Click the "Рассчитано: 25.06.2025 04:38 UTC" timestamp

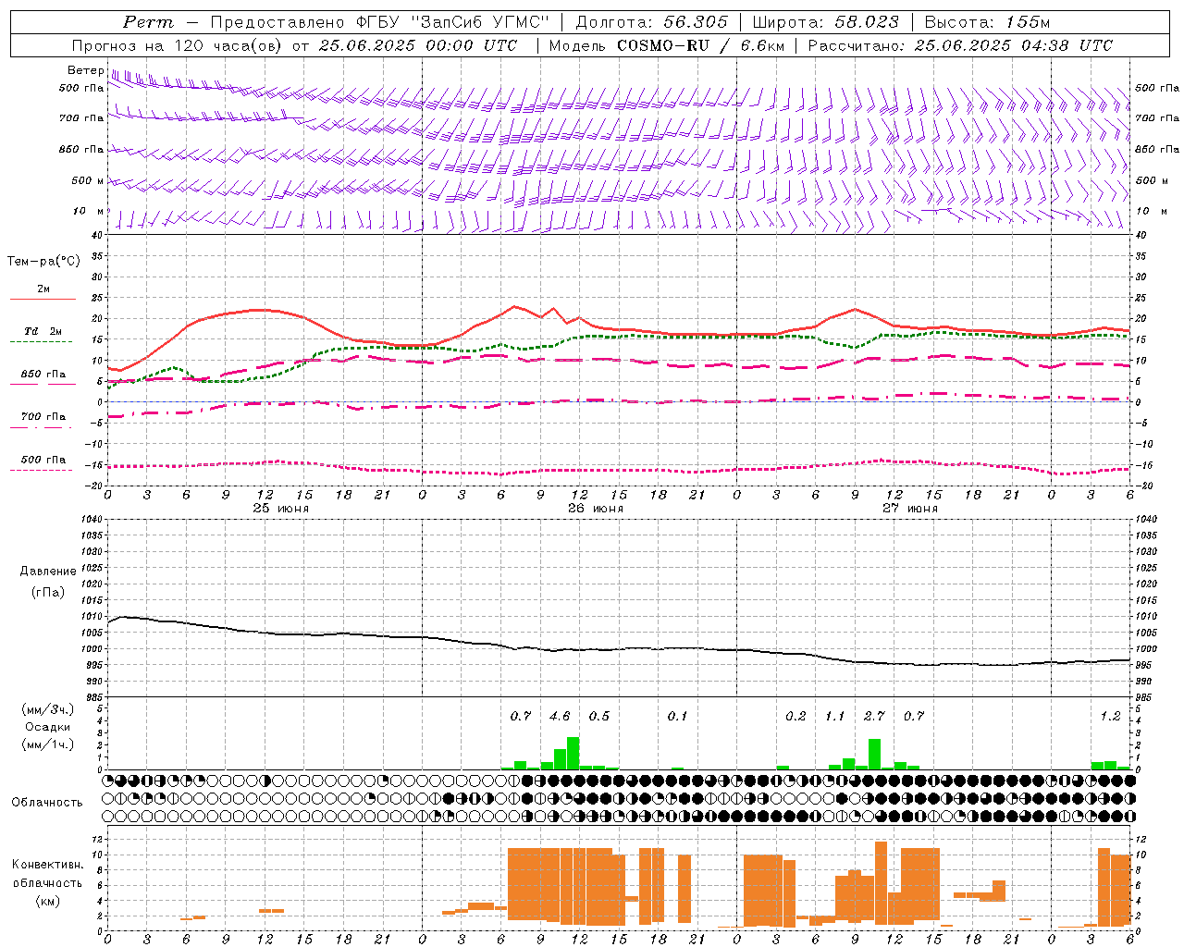tap(960, 45)
